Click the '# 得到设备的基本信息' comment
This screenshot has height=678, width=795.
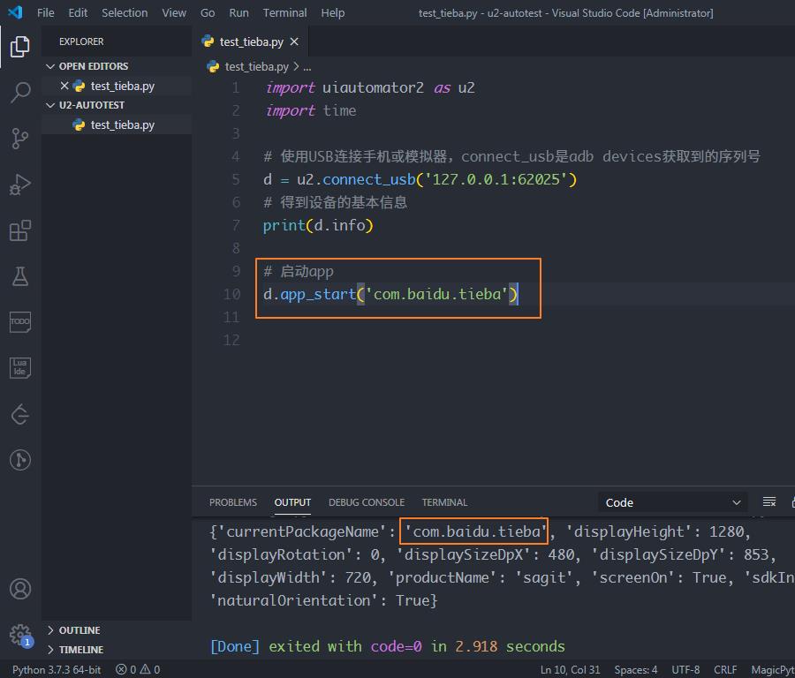coord(335,202)
